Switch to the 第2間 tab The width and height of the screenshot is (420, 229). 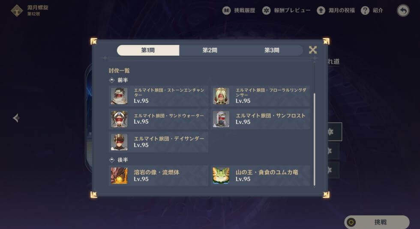click(x=210, y=50)
